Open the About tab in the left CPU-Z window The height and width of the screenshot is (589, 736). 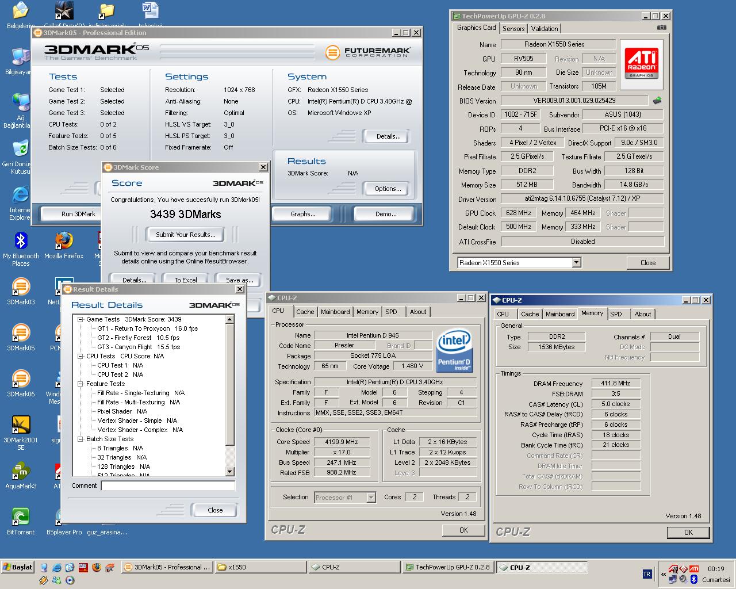(x=418, y=312)
